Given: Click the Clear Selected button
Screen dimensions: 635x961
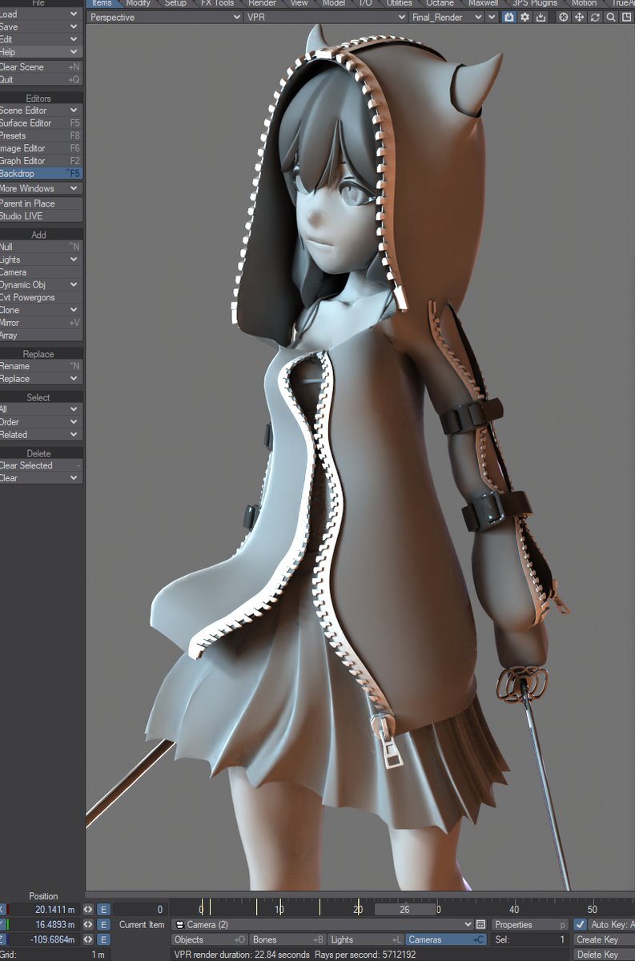Looking at the screenshot, I should (x=40, y=465).
